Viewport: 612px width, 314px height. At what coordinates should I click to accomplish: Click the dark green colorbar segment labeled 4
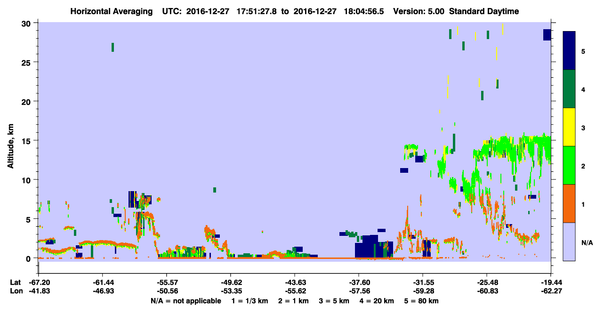[569, 89]
